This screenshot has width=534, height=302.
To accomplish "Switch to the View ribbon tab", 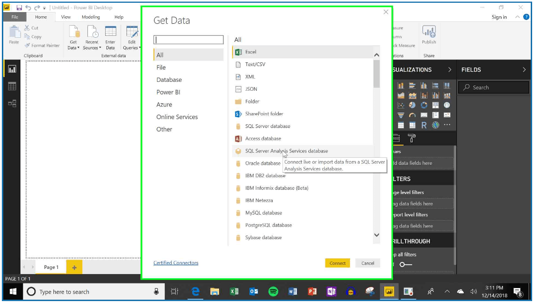I will (66, 17).
